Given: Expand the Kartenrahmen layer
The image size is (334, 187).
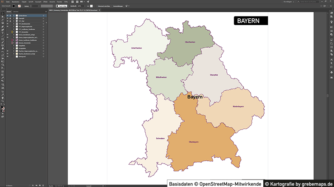Looking at the screenshot, I should click(x=14, y=15).
